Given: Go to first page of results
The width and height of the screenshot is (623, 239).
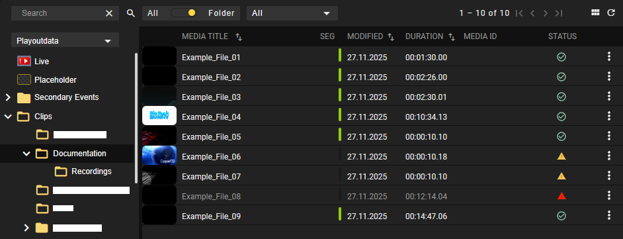Looking at the screenshot, I should tap(519, 13).
